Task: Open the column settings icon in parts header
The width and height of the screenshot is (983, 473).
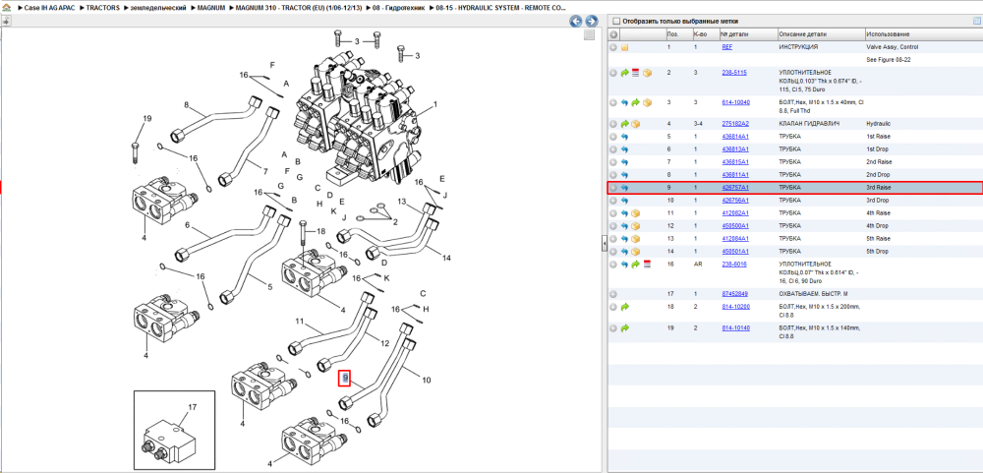Action: [976, 21]
